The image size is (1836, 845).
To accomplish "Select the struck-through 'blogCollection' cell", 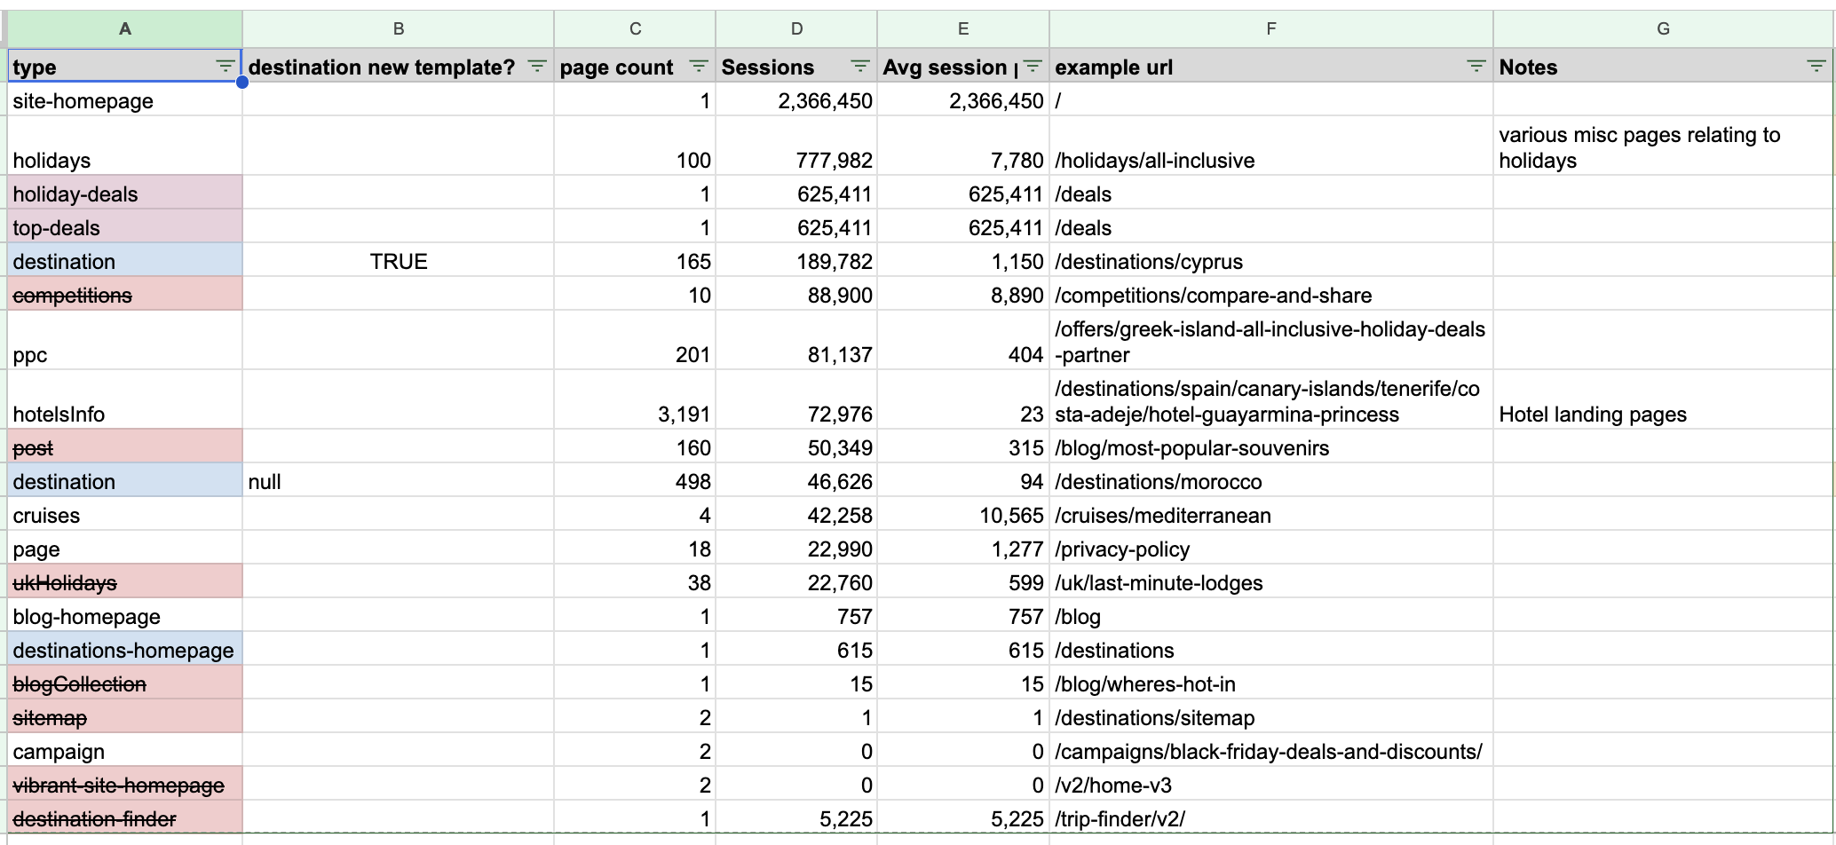I will click(125, 683).
